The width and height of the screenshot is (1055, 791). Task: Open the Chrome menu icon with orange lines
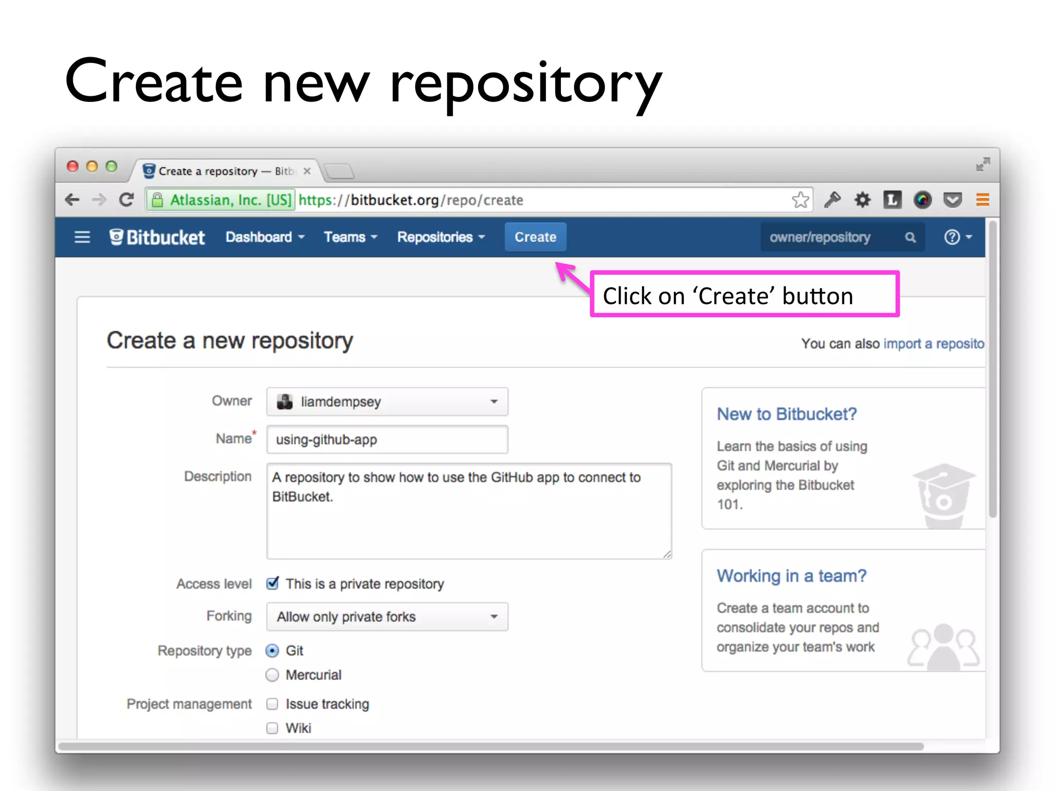(x=982, y=200)
